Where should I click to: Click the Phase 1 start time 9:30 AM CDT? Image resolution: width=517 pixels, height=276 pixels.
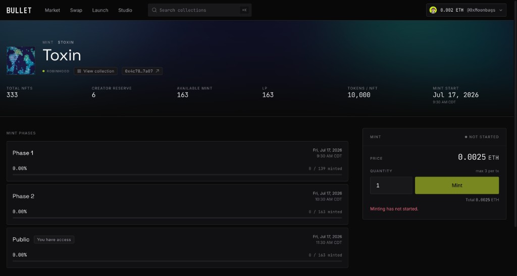329,156
